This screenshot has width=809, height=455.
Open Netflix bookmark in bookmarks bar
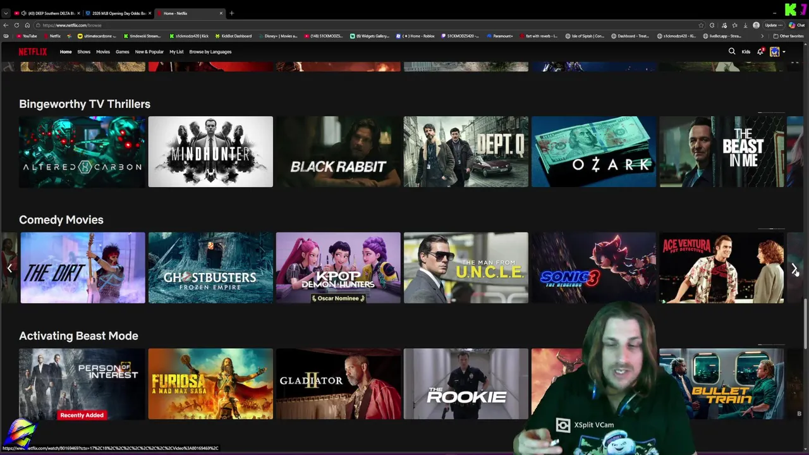click(x=51, y=36)
